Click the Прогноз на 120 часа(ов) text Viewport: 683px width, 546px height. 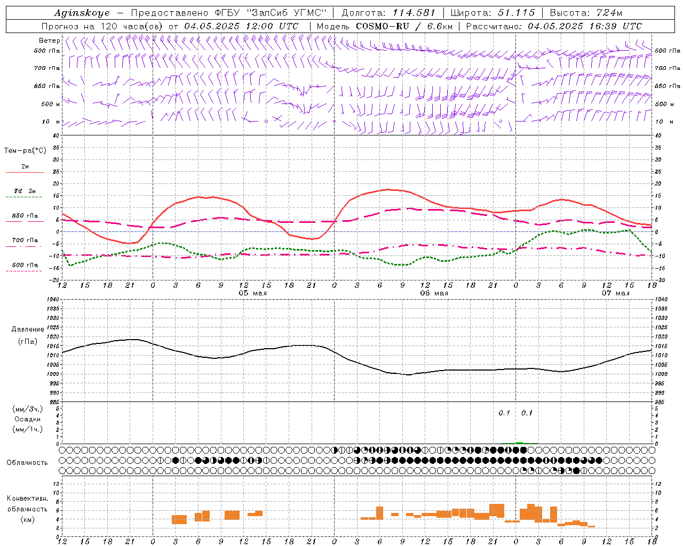coord(103,26)
